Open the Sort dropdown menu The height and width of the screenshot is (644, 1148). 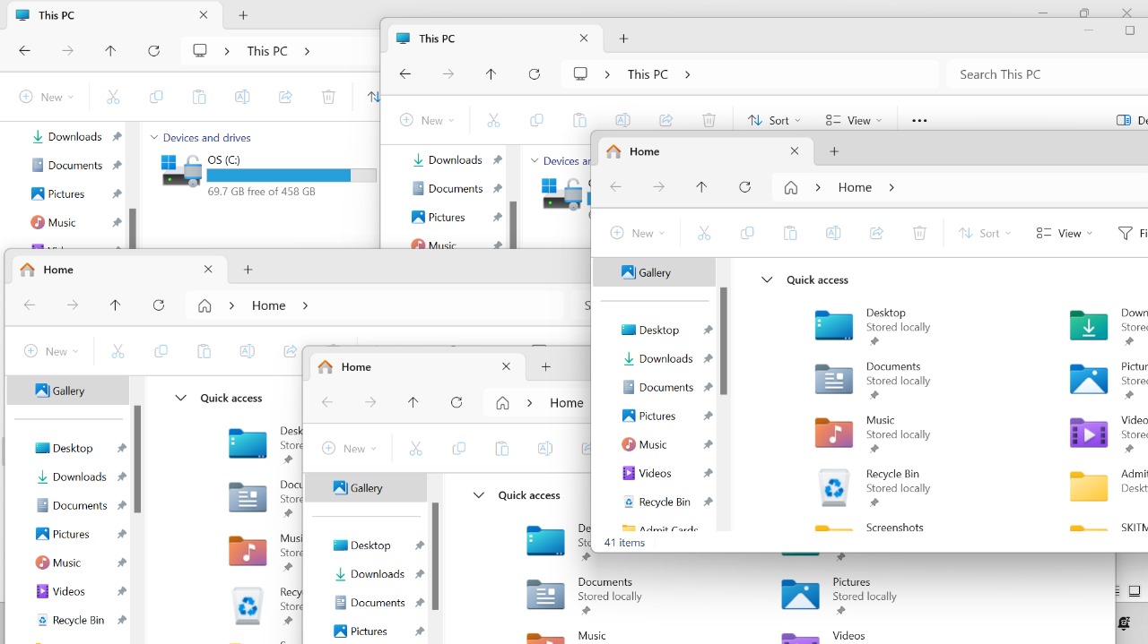tap(985, 233)
